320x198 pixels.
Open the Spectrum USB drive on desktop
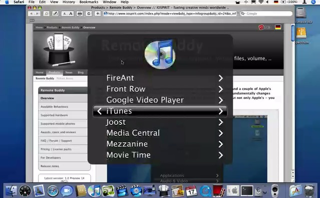[301, 33]
